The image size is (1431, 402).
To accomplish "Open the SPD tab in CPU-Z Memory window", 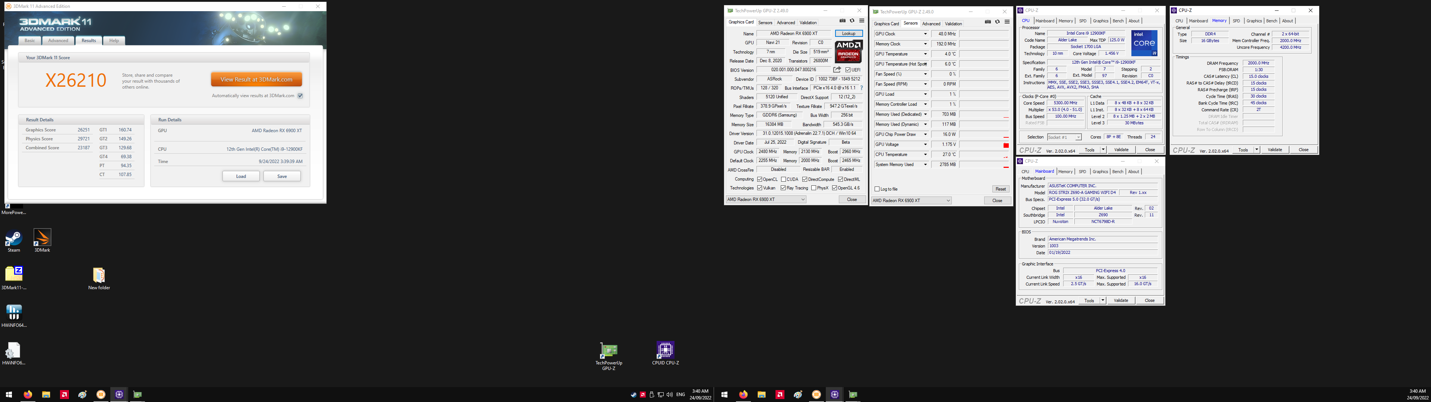I will pyautogui.click(x=1236, y=21).
